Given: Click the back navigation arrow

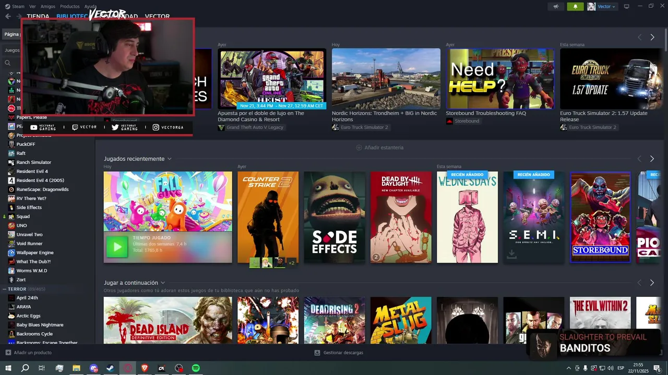Looking at the screenshot, I should [8, 16].
